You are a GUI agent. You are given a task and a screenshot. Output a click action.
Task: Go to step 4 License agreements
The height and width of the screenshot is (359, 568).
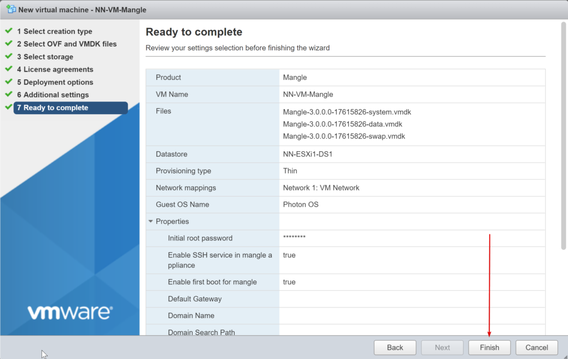(x=55, y=69)
